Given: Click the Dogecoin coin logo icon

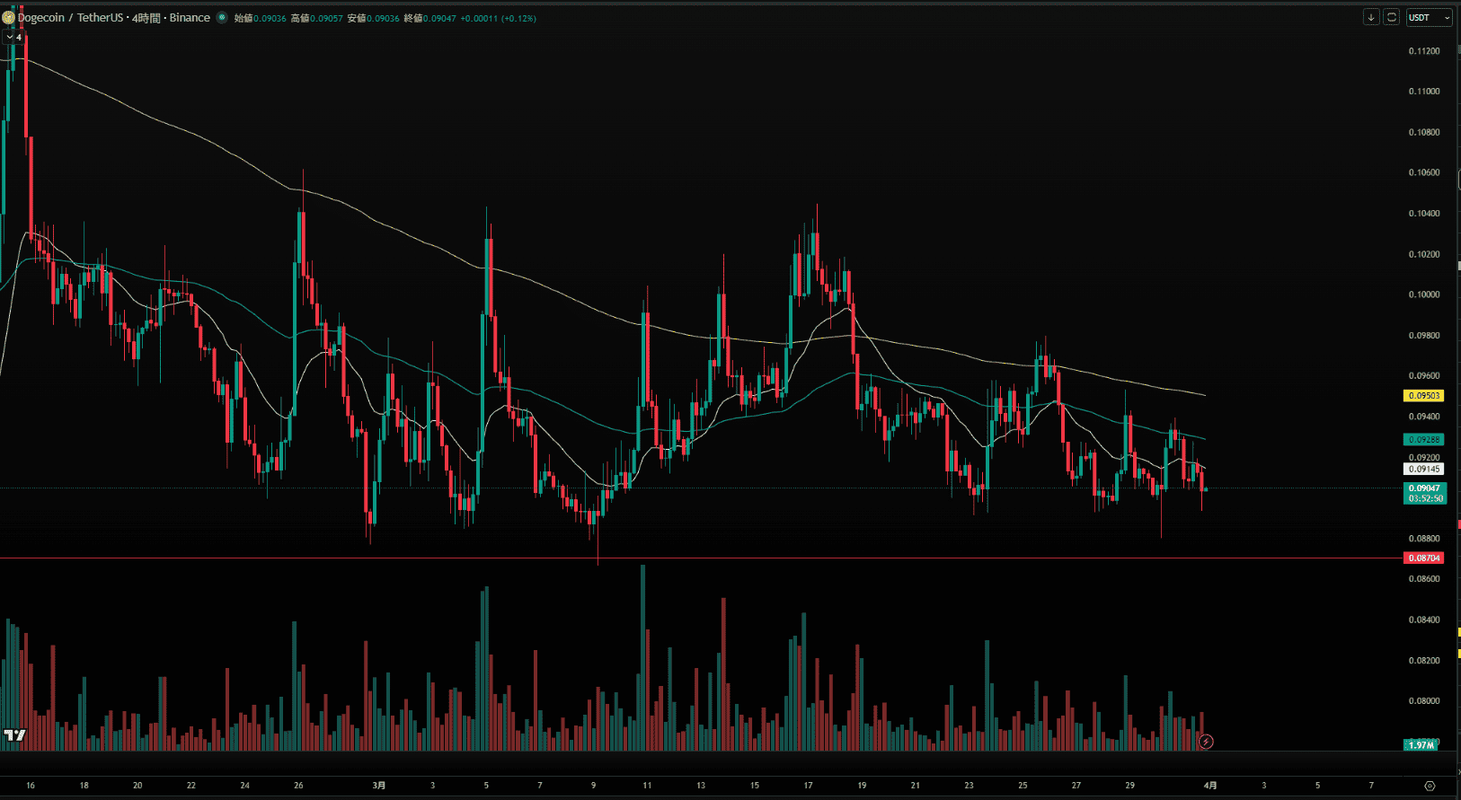Looking at the screenshot, I should [x=9, y=17].
